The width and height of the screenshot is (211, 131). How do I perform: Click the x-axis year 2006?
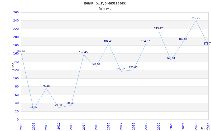21,126
